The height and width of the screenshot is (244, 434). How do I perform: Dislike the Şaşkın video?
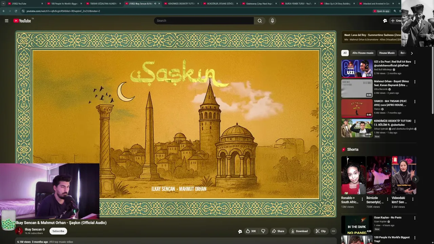coord(263,231)
